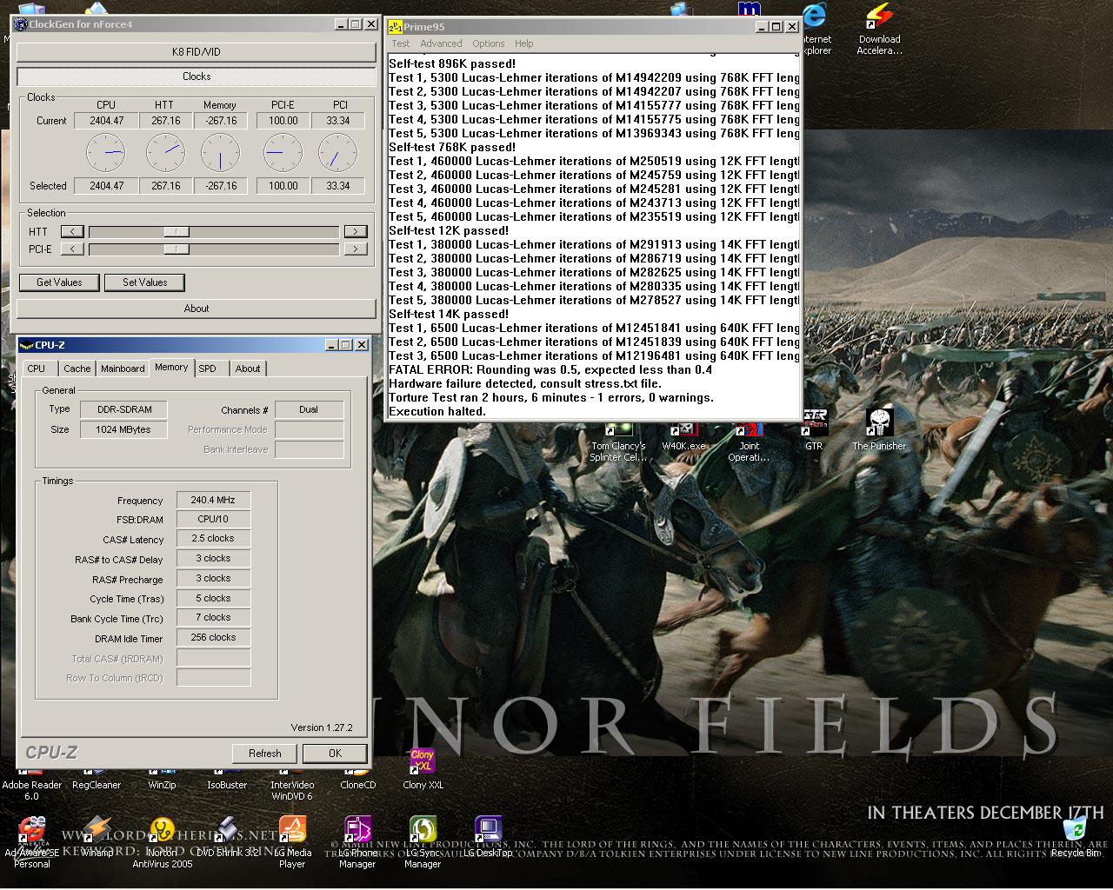This screenshot has height=890, width=1113.
Task: Switch to the CPU tab in CPU-Z
Action: point(37,369)
